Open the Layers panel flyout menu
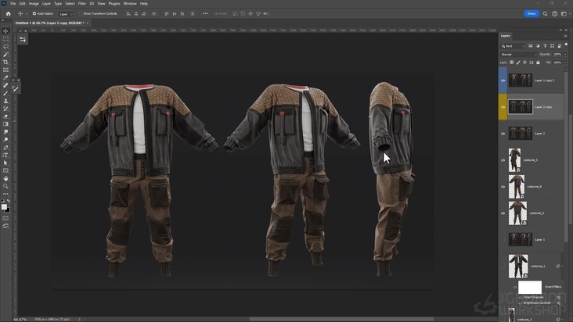Viewport: 573px width, 322px height. tap(566, 36)
